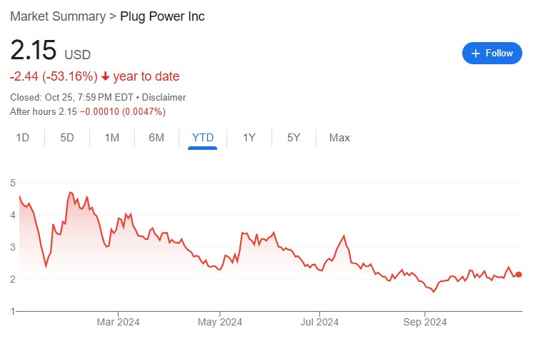Viewport: 553px width, 339px height.
Task: Click the Sep 2024 axis label
Action: pyautogui.click(x=424, y=323)
